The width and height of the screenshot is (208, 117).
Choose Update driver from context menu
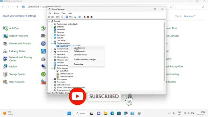[x=86, y=48]
